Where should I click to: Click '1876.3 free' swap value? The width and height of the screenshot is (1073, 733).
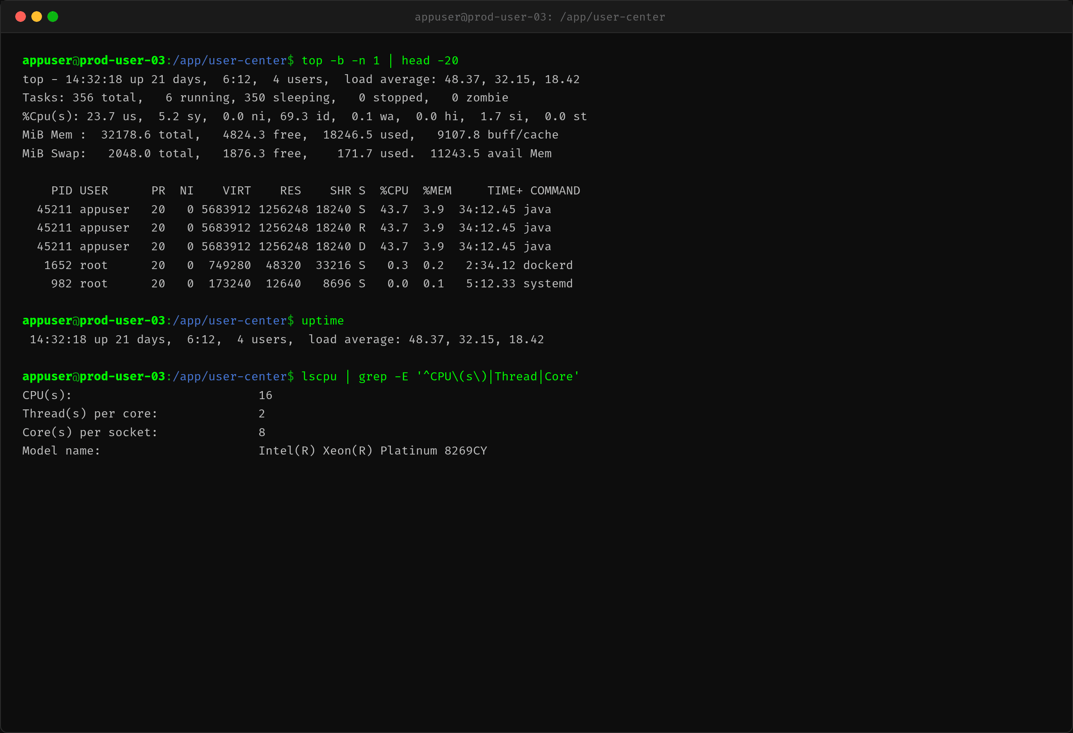(262, 154)
